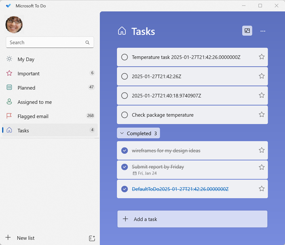Image resolution: width=285 pixels, height=245 pixels.
Task: Click the New list plus icon
Action: [8, 237]
